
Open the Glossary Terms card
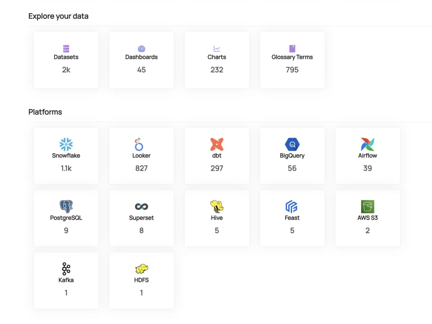point(292,60)
